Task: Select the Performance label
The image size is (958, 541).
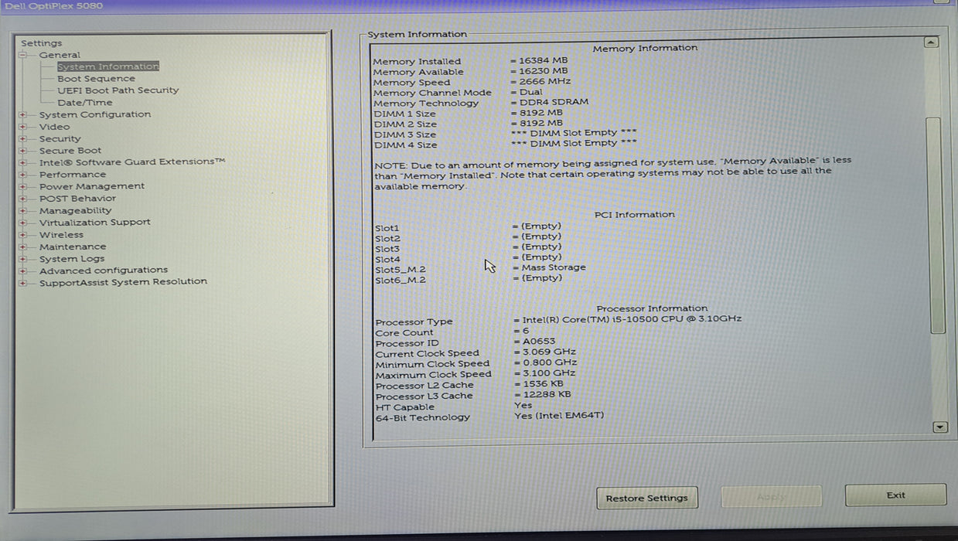Action: (x=73, y=175)
